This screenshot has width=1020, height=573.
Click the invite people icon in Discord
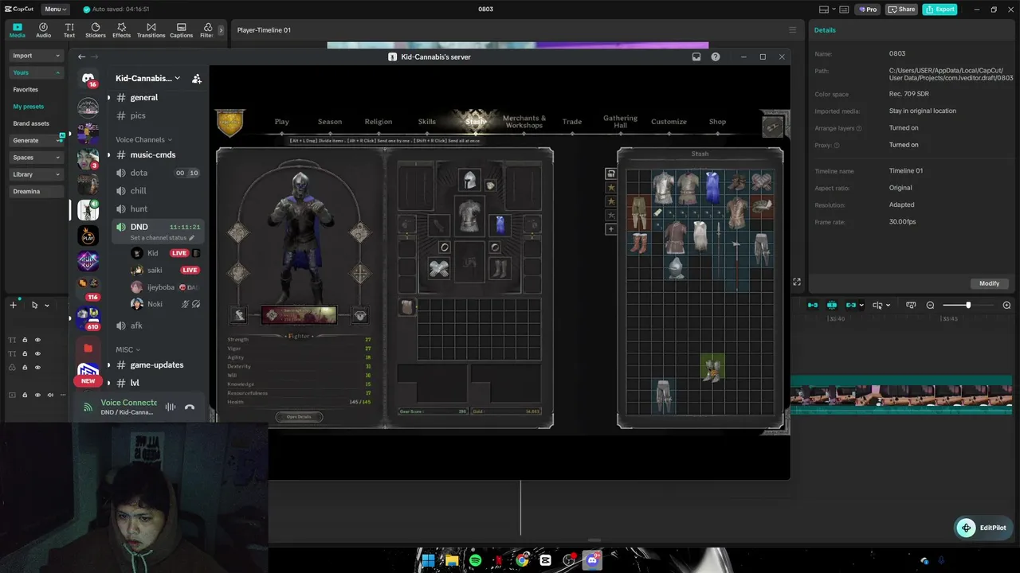click(197, 78)
